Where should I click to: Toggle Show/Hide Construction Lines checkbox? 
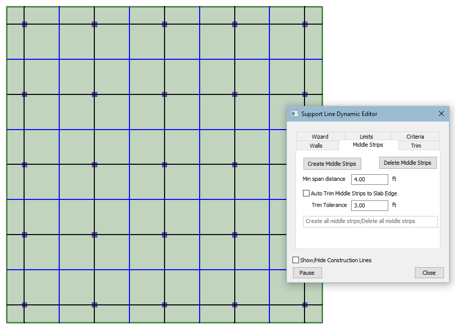click(296, 260)
